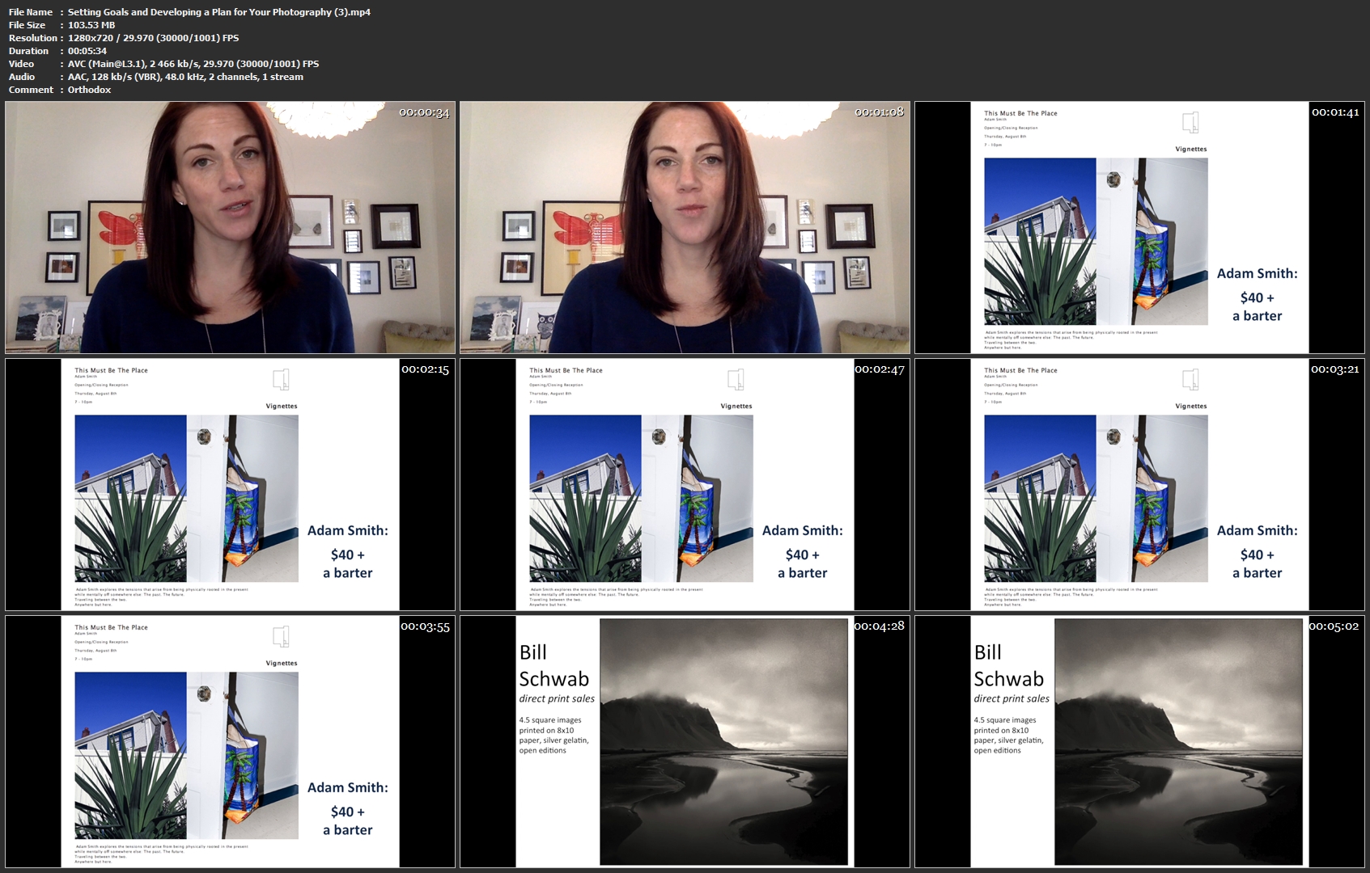Viewport: 1370px width, 873px height.
Task: Click the comment value 'Orthodox'
Action: coord(89,90)
